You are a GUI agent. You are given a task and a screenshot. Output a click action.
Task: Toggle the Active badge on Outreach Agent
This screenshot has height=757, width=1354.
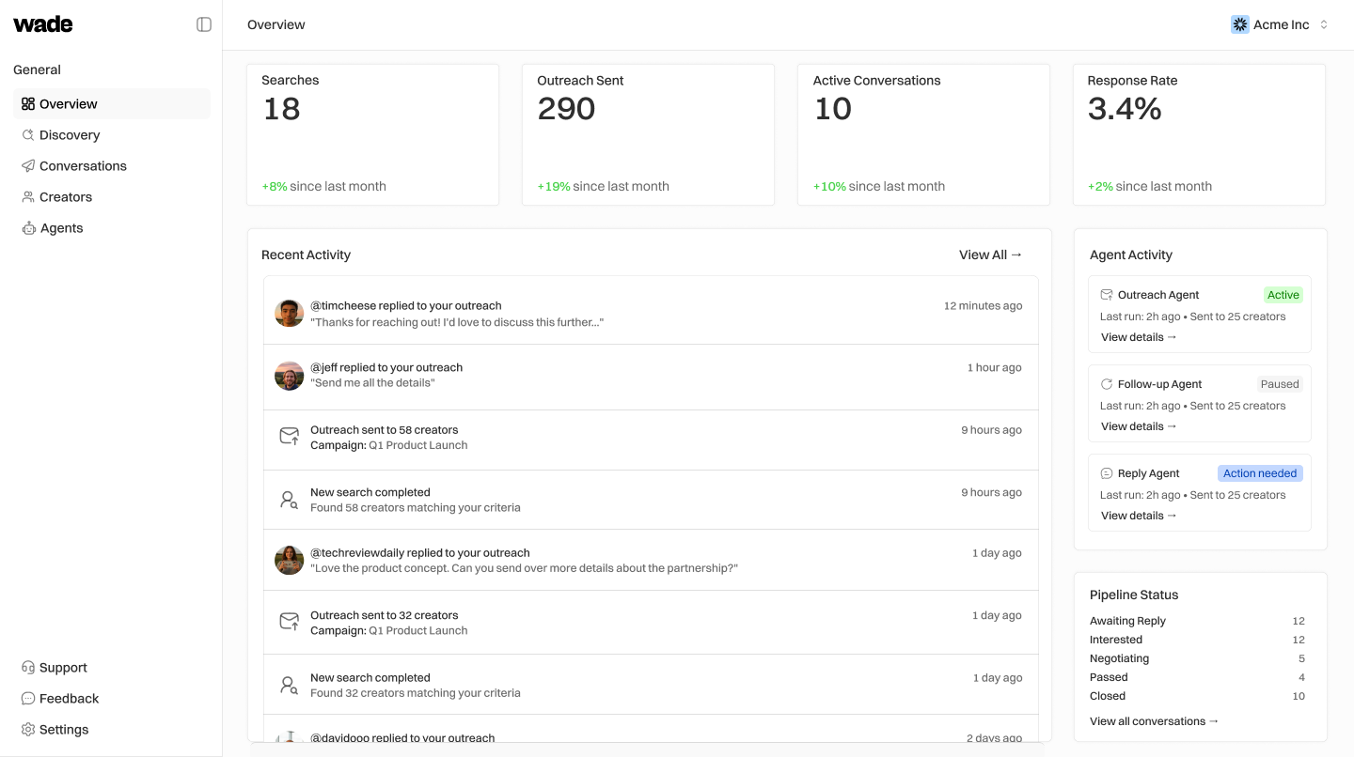(1283, 294)
